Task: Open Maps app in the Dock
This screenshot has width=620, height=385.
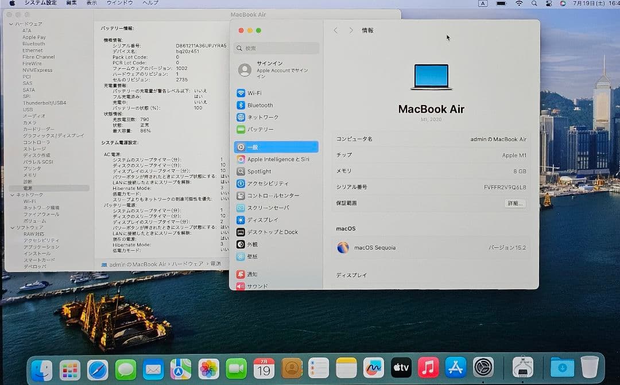Action: pos(181,369)
